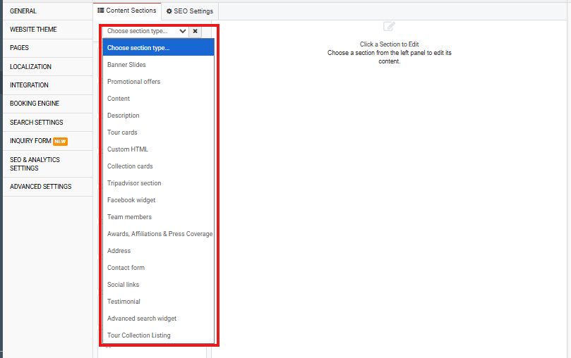The width and height of the screenshot is (571, 358).
Task: Click the edit pencil icon above instructions
Action: pyautogui.click(x=389, y=26)
